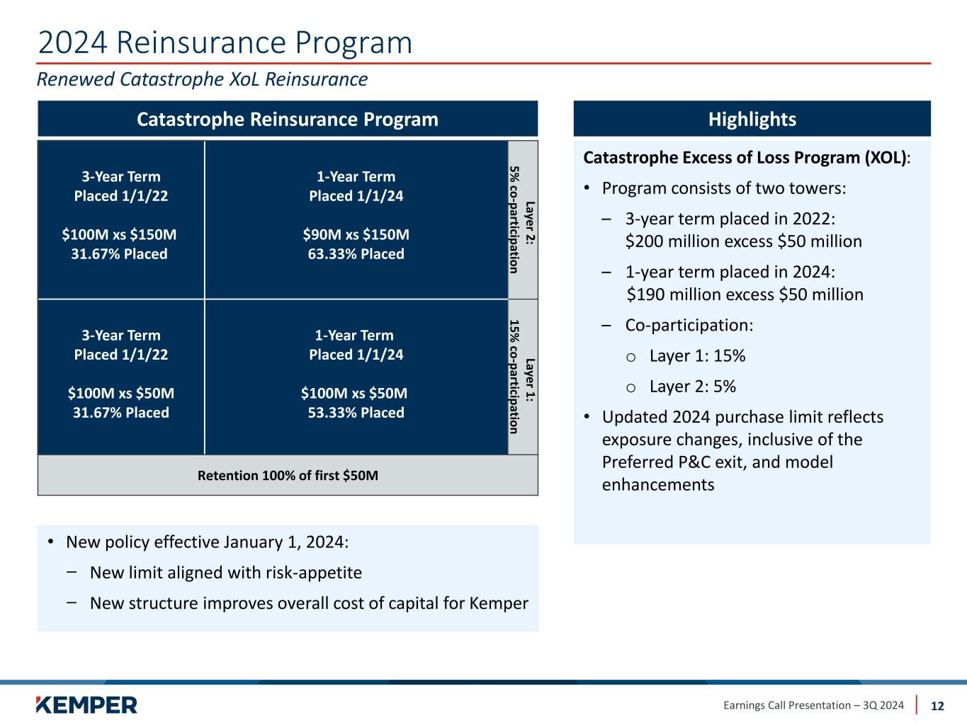Viewport: 967px width, 725px height.
Task: Click the '$200 million excess $50 million' text
Action: tap(744, 241)
